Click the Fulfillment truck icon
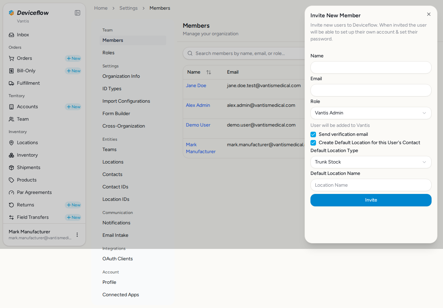The image size is (443, 308). click(11, 83)
